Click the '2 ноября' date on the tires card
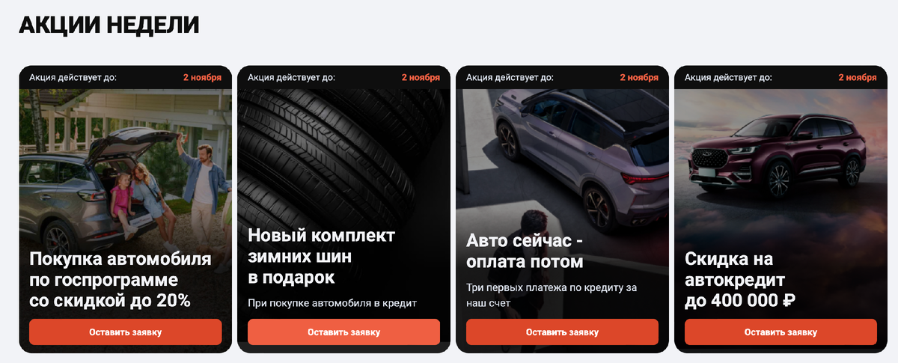Viewport: 898px width, 363px height. click(421, 77)
